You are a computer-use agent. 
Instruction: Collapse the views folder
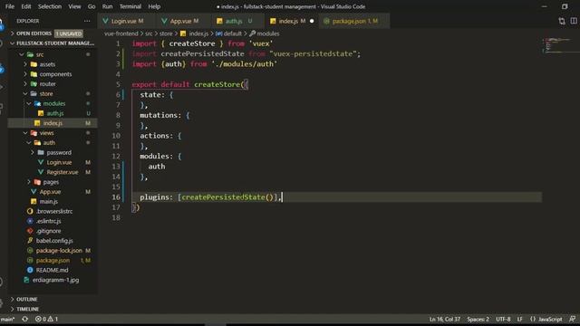point(46,133)
